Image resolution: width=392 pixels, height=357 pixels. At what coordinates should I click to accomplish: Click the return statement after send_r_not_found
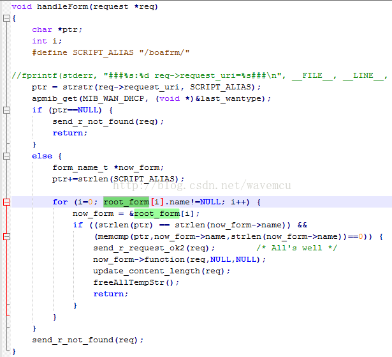click(69, 133)
